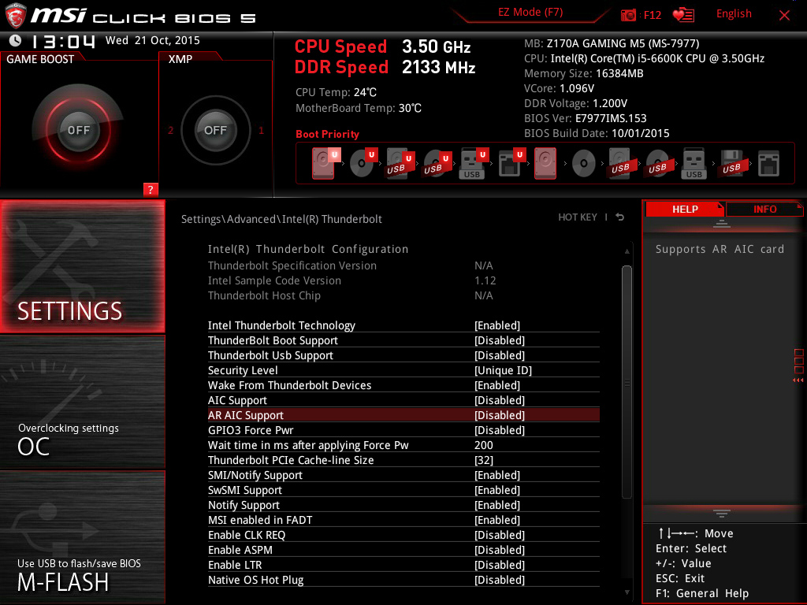The height and width of the screenshot is (605, 807).
Task: Open M-FLASH USB BIOS flashing tile
Action: (83, 537)
